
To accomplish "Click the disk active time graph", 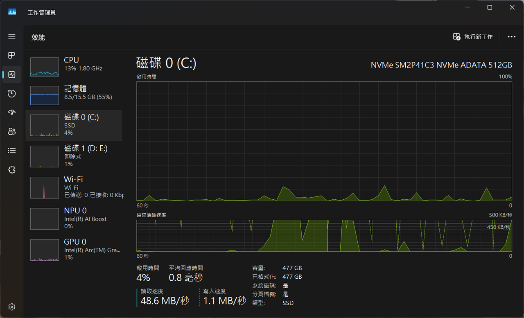I will click(324, 141).
